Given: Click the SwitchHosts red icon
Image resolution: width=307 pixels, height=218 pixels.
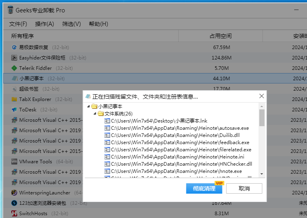Looking at the screenshot, I should pos(14,213).
